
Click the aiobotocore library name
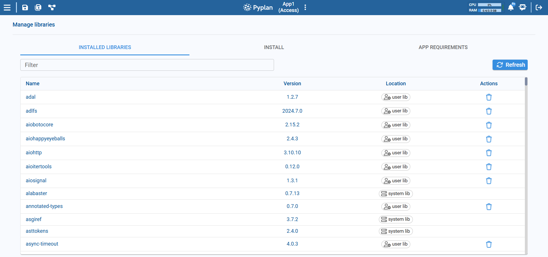pyautogui.click(x=39, y=125)
